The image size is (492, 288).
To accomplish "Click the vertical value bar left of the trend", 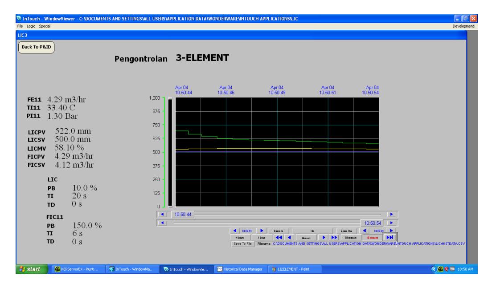I will pos(170,153).
